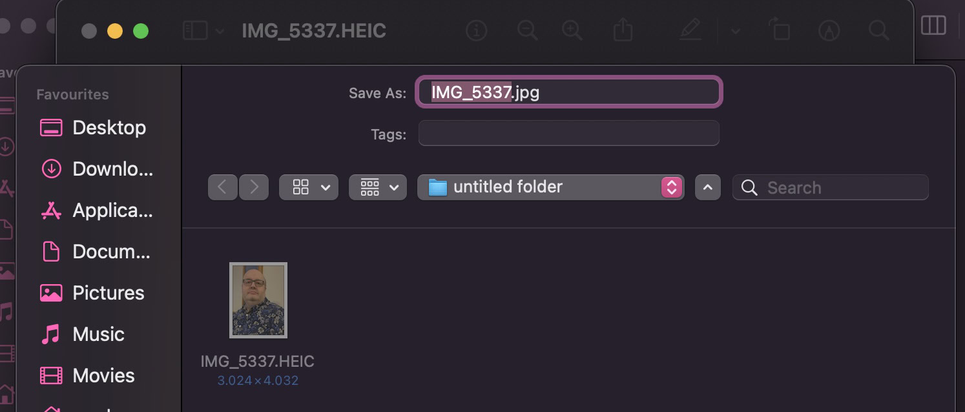The image size is (965, 412).
Task: Select Desktop in the Favourites sidebar
Action: (109, 128)
